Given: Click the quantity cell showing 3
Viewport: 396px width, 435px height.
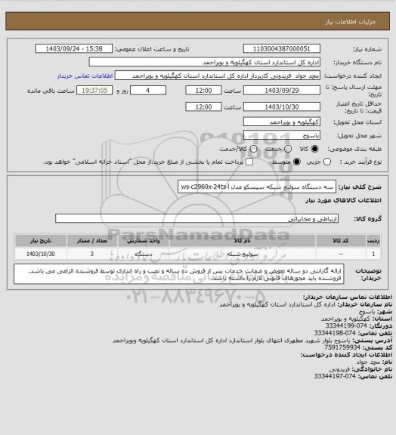Looking at the screenshot, I should (x=92, y=254).
